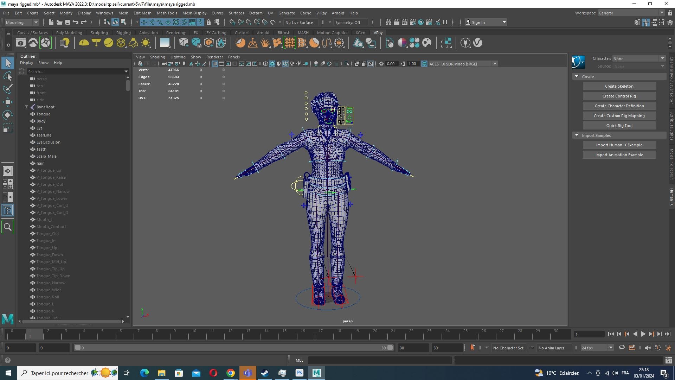Toggle smooth shade all in viewport
This screenshot has height=380, width=675.
(x=272, y=64)
